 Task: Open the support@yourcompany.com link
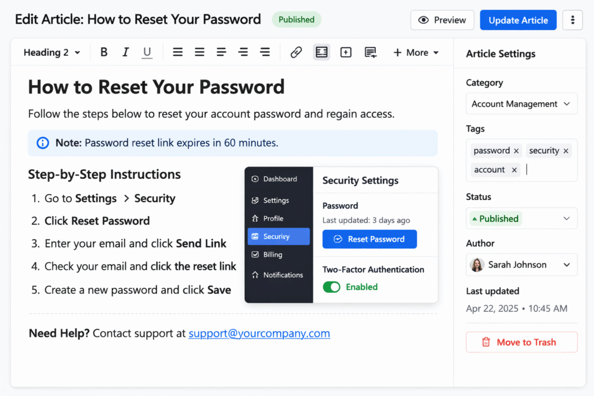coord(259,333)
